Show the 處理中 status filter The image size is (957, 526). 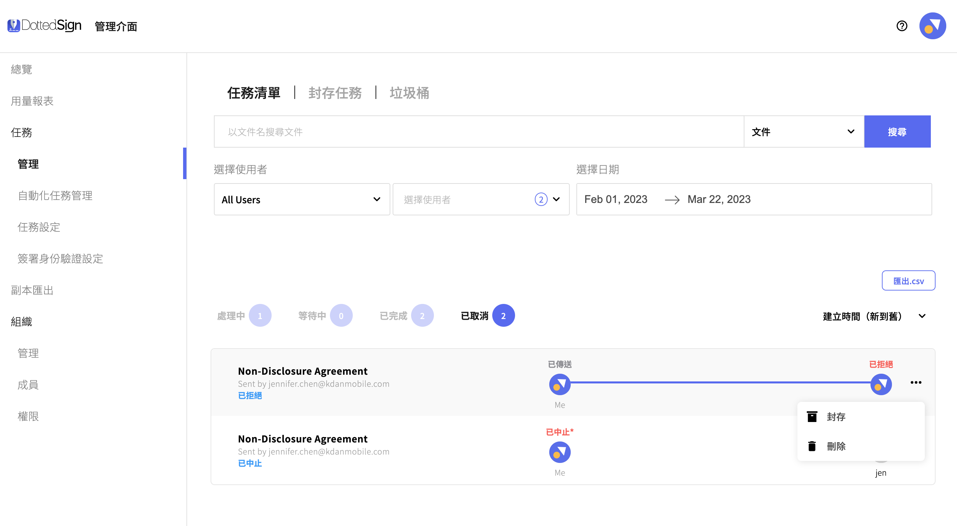coord(244,316)
